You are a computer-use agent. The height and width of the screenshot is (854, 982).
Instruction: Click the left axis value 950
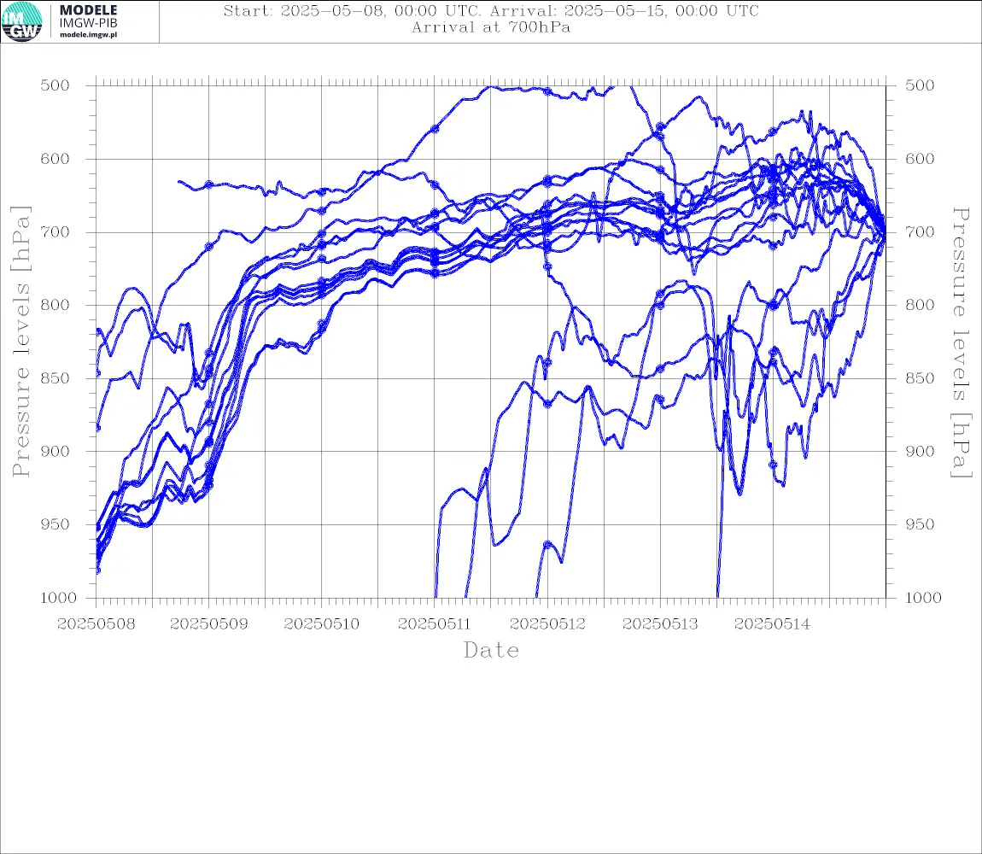tap(56, 524)
